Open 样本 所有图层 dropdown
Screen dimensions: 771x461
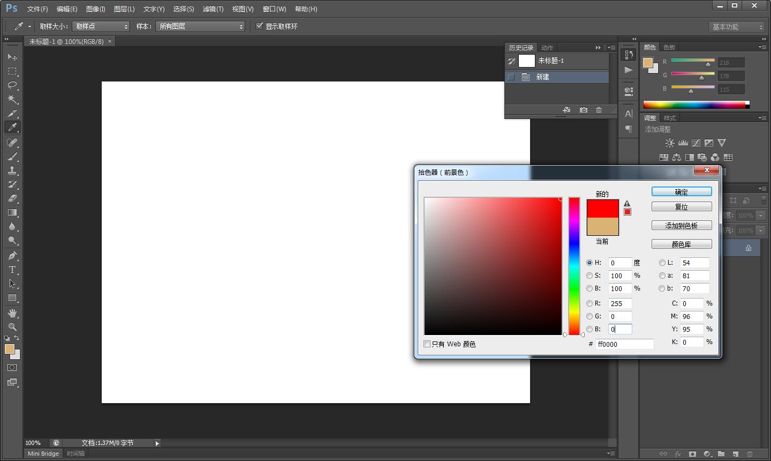(200, 26)
